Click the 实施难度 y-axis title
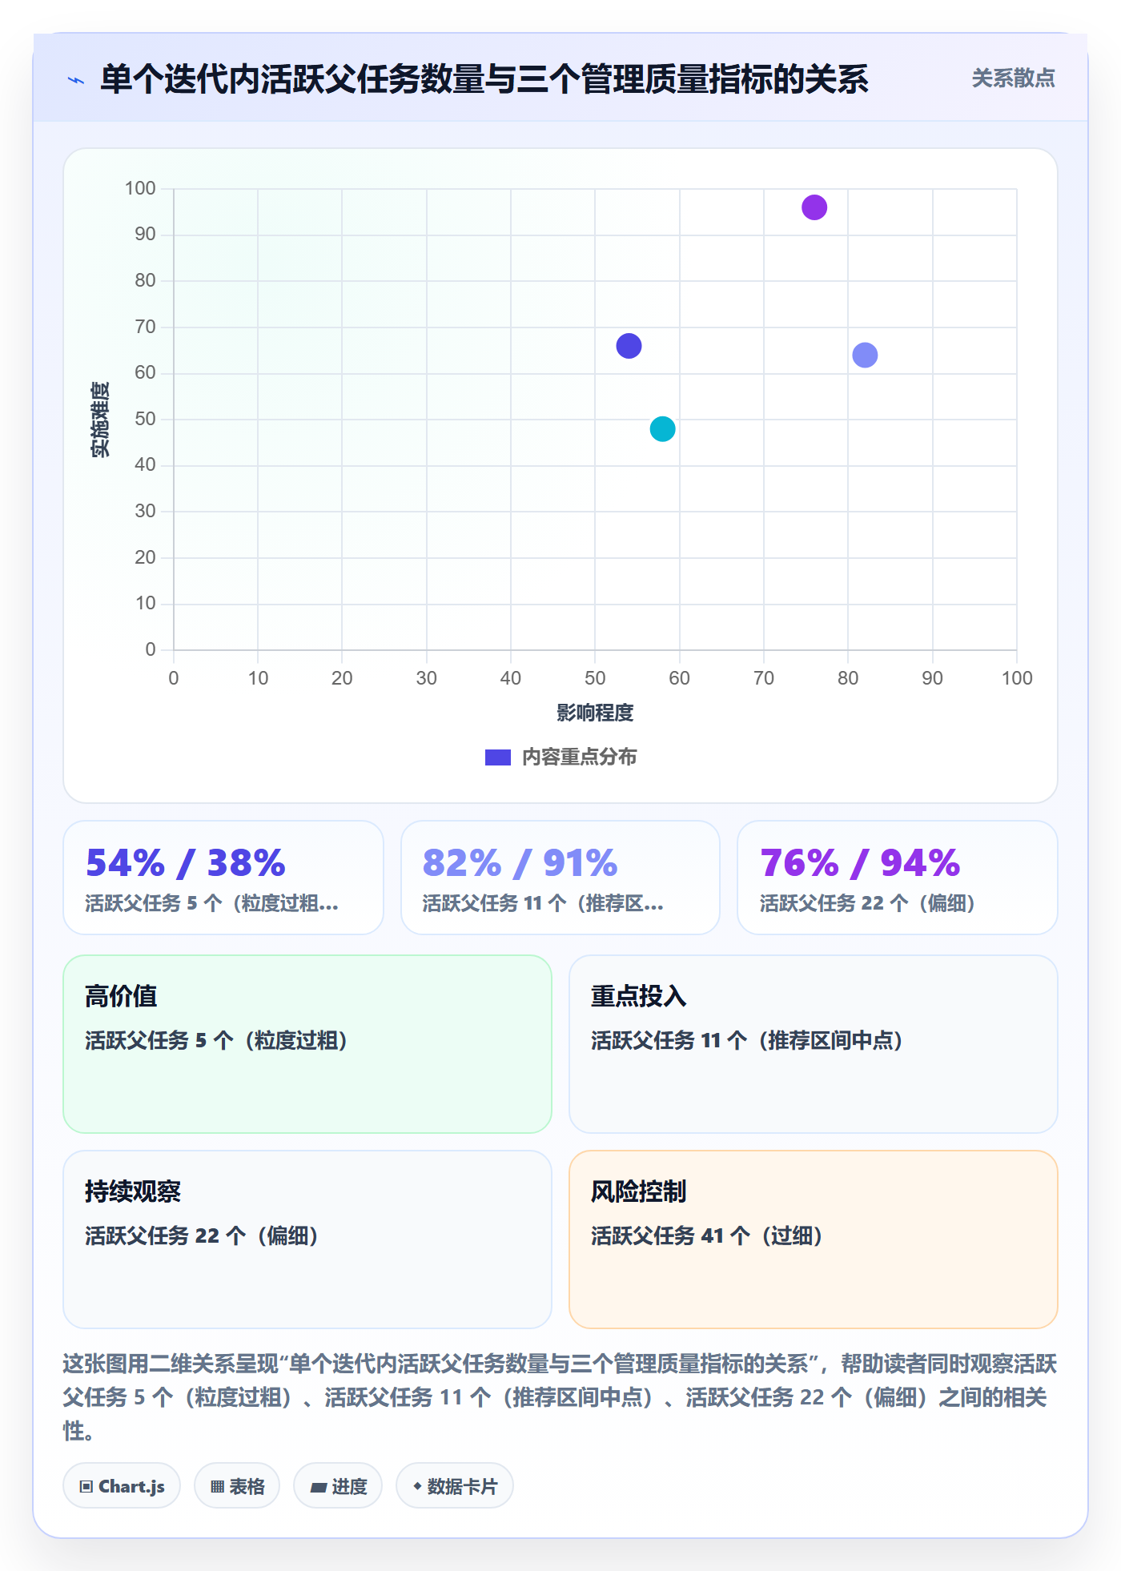Screen dimensions: 1121x1571 100,420
